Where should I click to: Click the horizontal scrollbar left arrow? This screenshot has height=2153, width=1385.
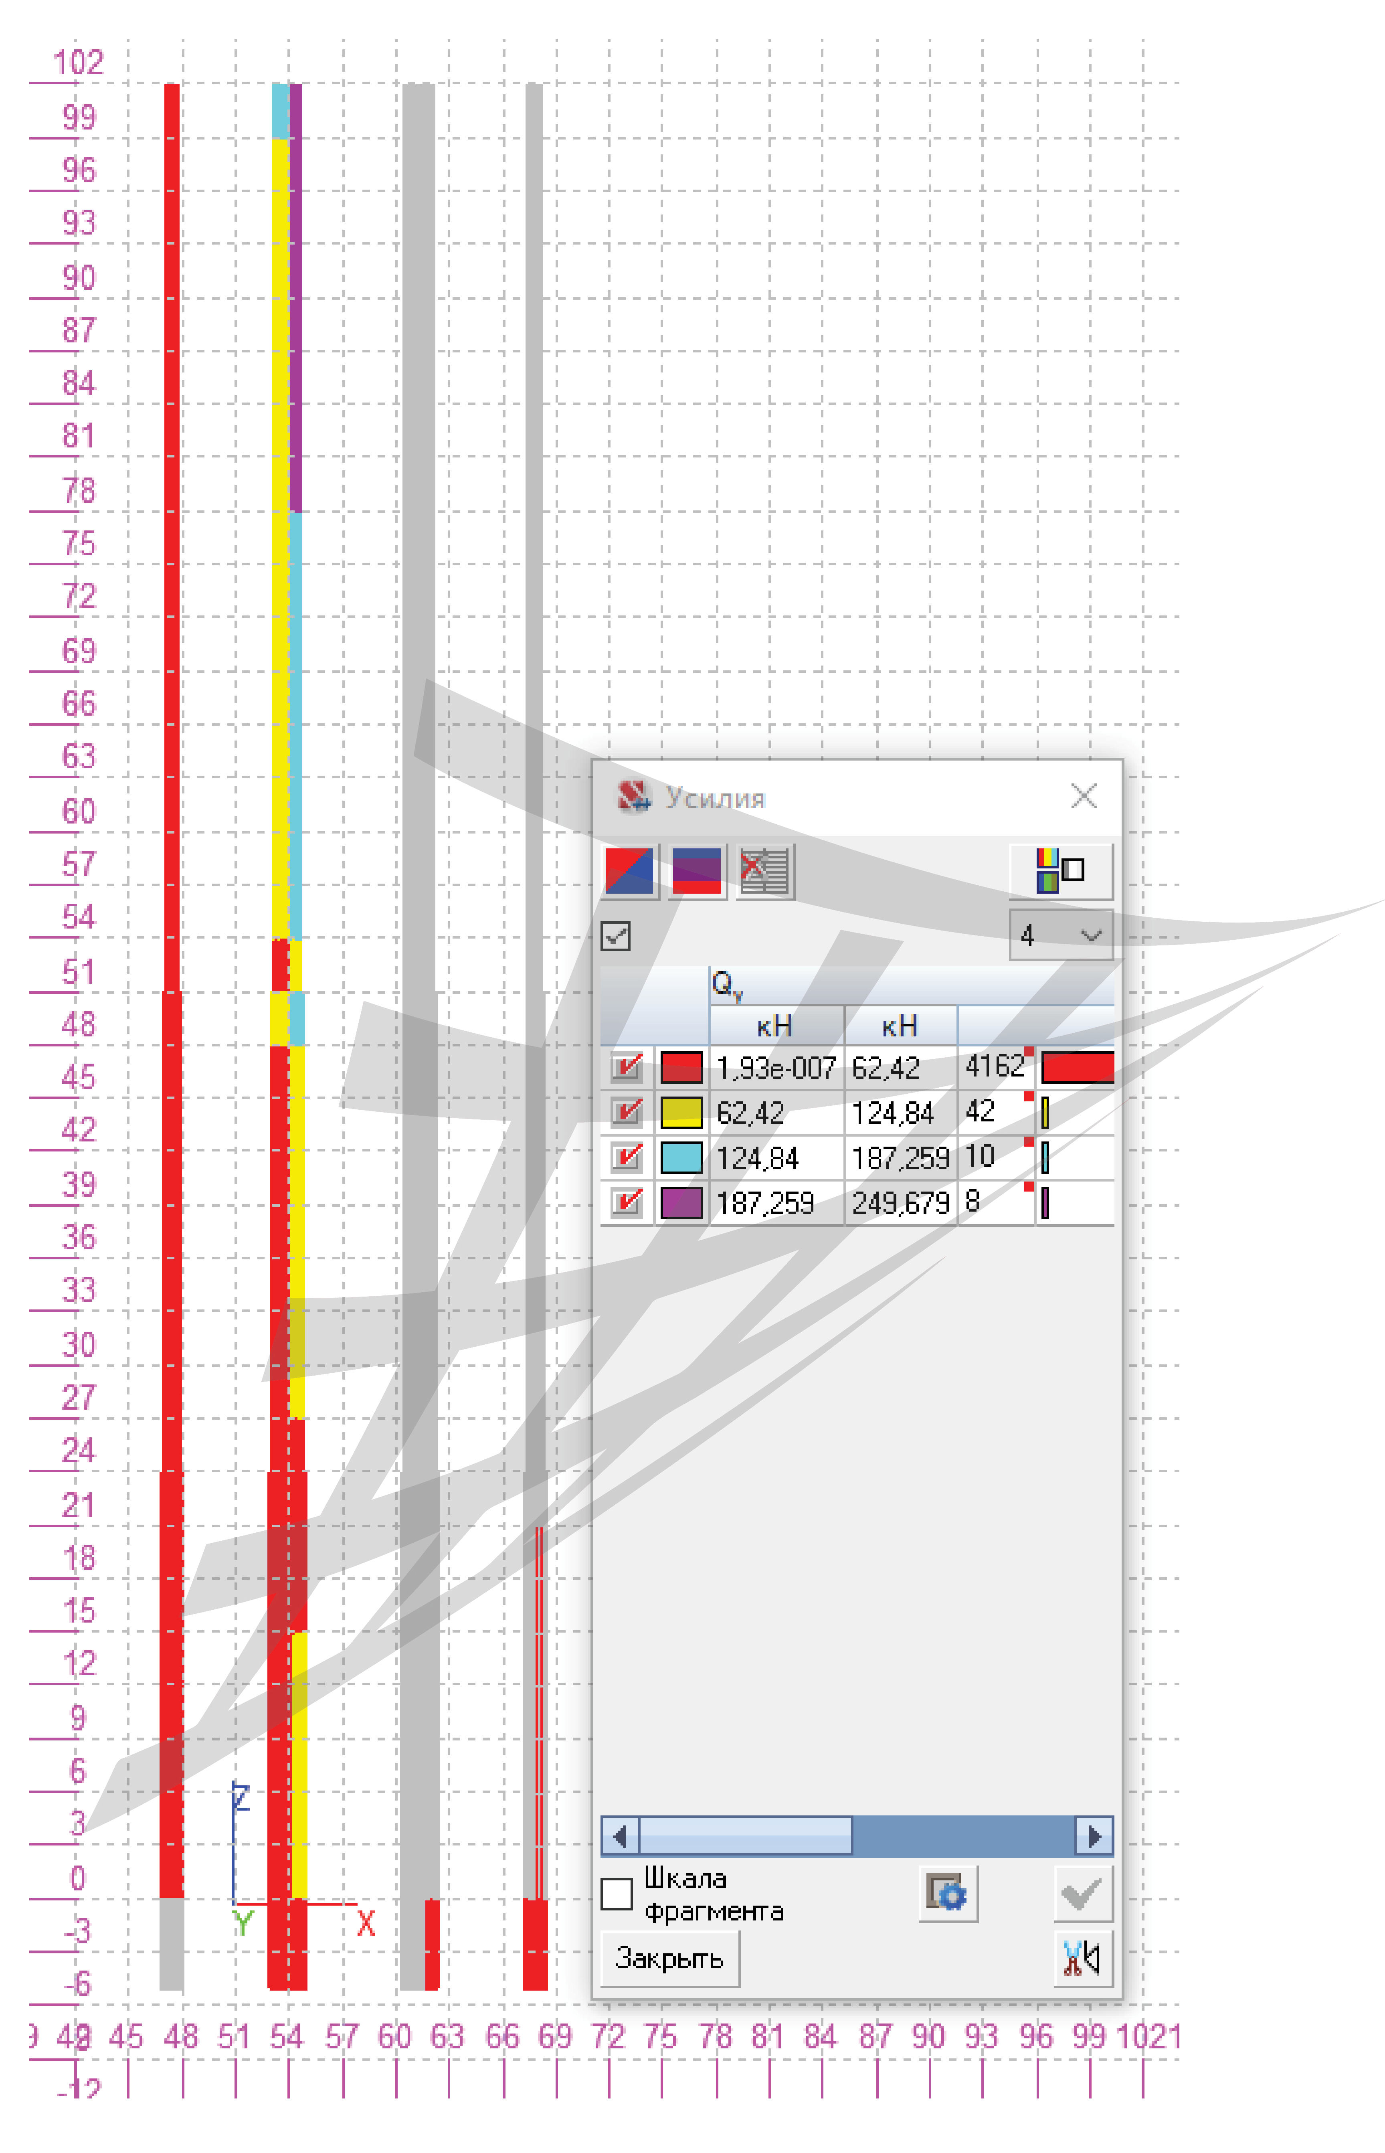620,1835
